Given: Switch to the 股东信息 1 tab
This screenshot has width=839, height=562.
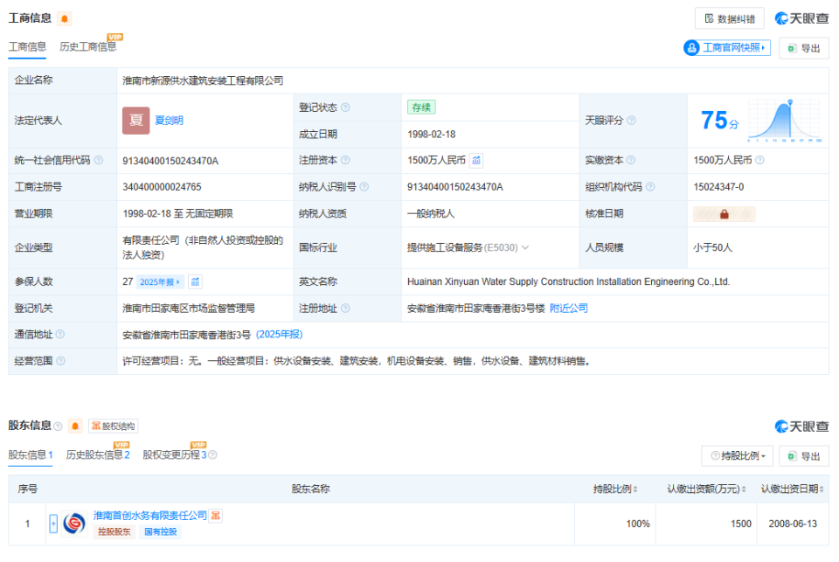Looking at the screenshot, I should click(31, 455).
